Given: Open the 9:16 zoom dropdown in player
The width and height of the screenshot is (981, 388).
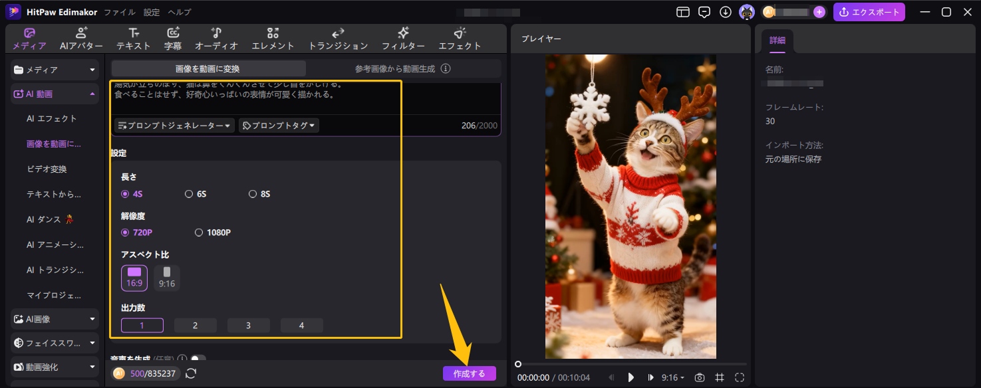Looking at the screenshot, I should pos(674,377).
